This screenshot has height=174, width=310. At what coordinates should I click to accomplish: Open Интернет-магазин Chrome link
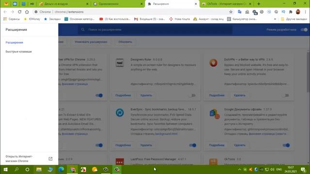tap(19, 159)
